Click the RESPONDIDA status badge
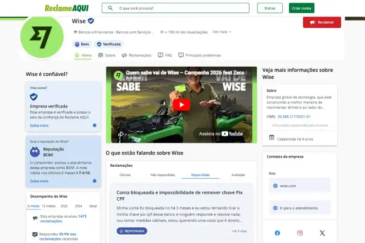 point(132,231)
